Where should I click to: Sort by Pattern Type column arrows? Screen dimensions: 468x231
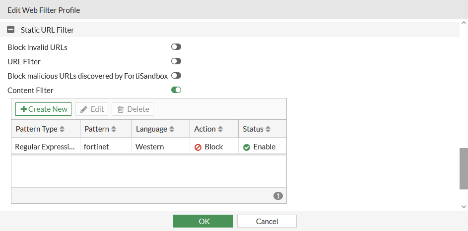(x=62, y=129)
